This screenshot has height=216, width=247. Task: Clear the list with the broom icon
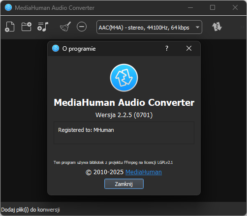click(x=65, y=27)
